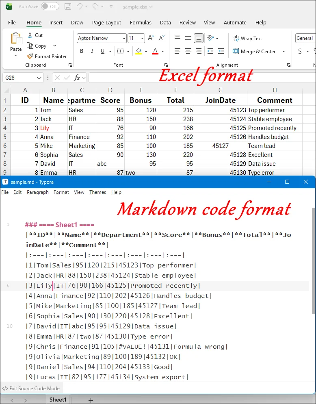Open the Font Color dropdown arrow
The image size is (316, 404).
[x=163, y=51]
